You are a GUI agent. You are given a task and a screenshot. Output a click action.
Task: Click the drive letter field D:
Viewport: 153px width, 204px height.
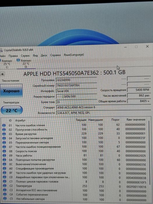click(x=77, y=102)
